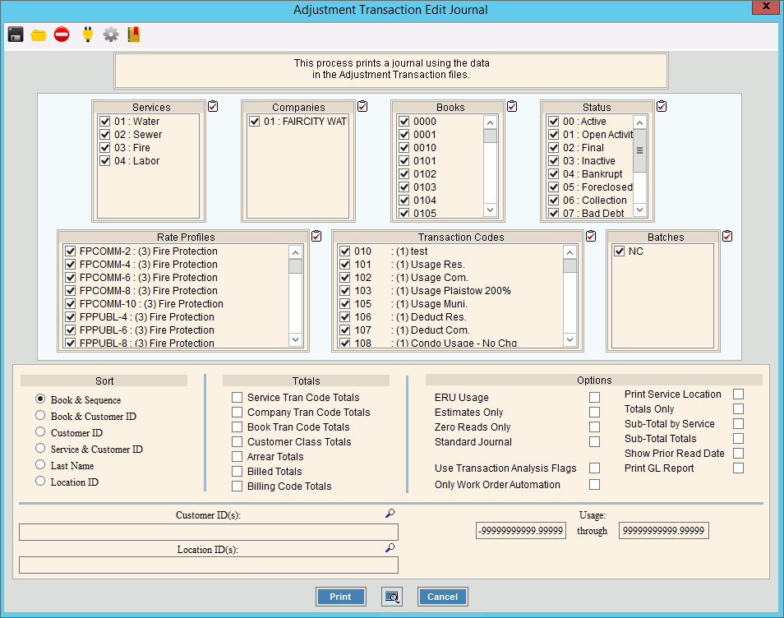Select the Customer ID sort option
The height and width of the screenshot is (618, 784).
point(40,432)
